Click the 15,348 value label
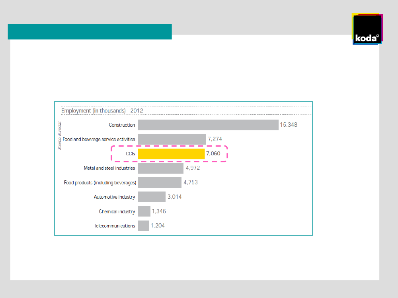 click(x=289, y=125)
